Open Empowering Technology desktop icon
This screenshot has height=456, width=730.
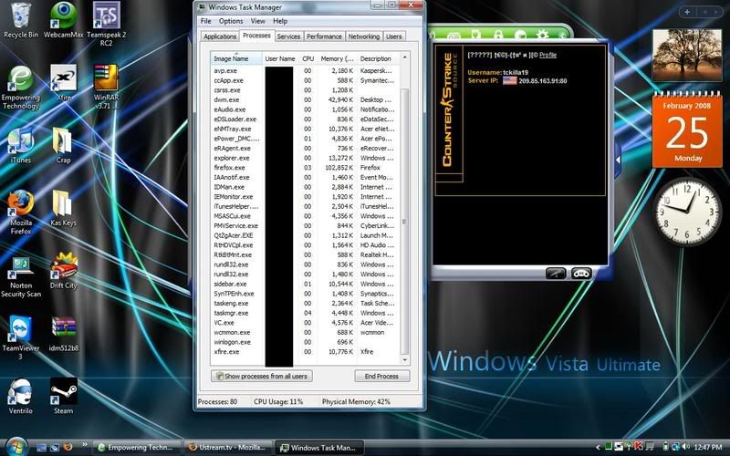pyautogui.click(x=20, y=88)
